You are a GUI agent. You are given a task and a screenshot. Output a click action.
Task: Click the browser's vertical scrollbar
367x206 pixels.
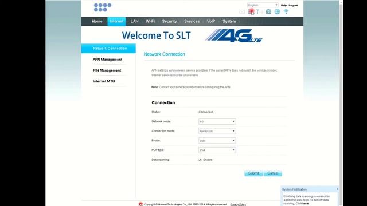tap(341, 103)
